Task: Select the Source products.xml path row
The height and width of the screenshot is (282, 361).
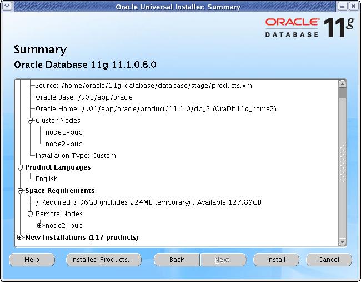Action: coord(144,86)
